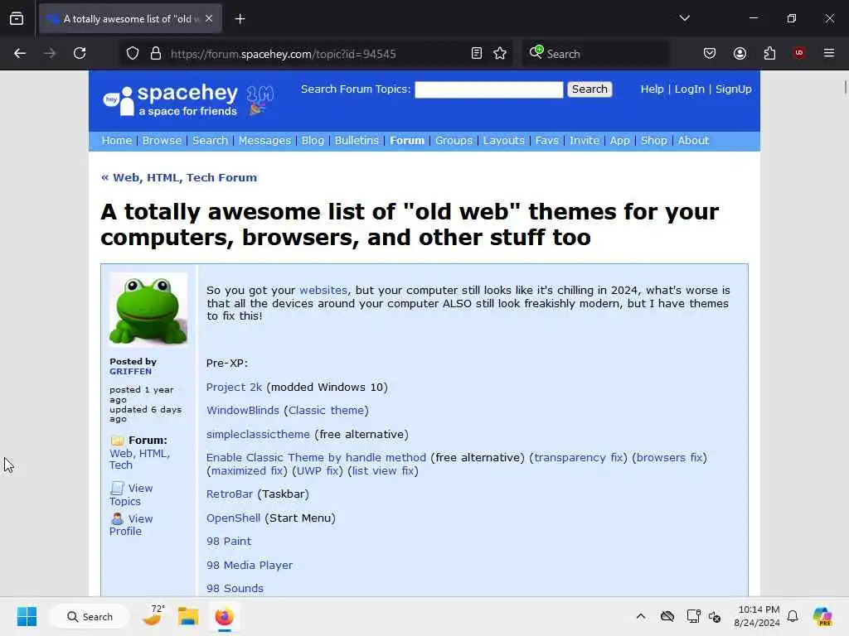
Task: Click the taskbar clock and date
Action: click(x=756, y=616)
